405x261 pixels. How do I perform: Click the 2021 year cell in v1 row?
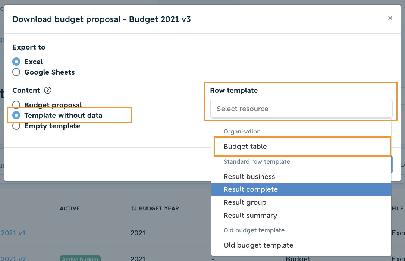point(138,233)
